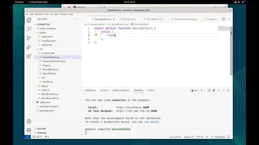Split the terminal panel
The width and height of the screenshot is (259, 145).
pyautogui.click(x=209, y=90)
